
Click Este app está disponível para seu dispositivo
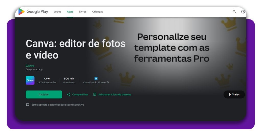tap(58, 105)
